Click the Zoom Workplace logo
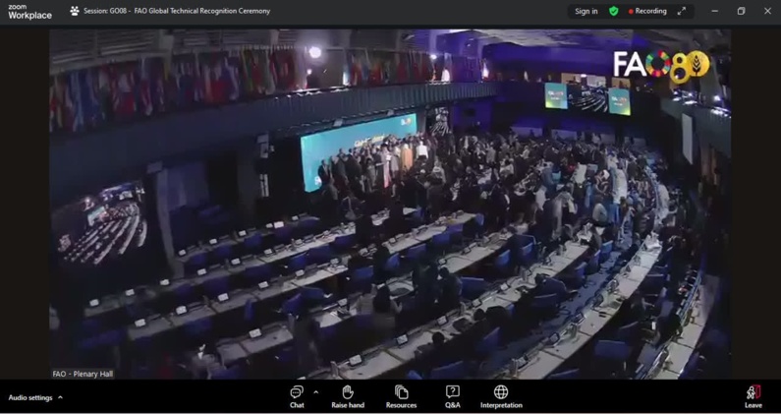 pos(29,12)
